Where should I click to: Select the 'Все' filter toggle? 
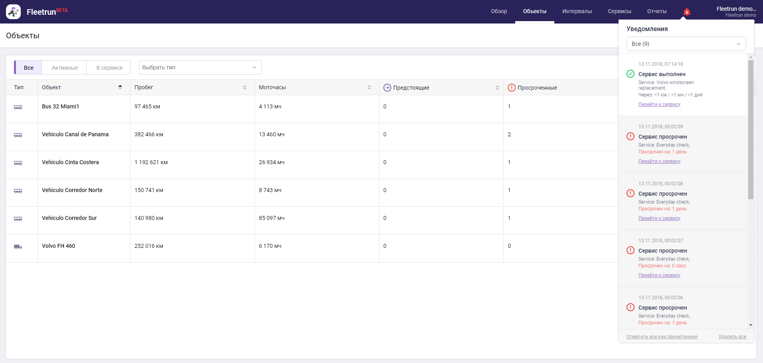click(x=28, y=68)
